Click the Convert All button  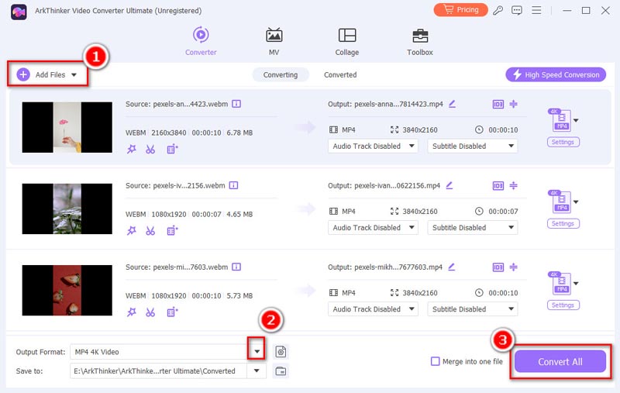(x=560, y=361)
